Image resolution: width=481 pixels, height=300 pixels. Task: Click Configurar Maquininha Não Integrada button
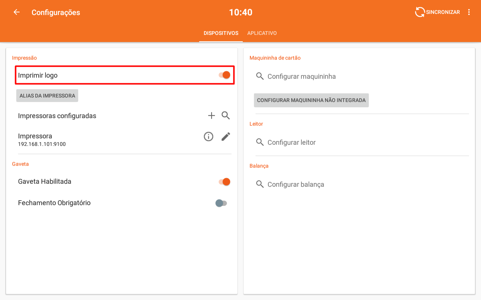(x=311, y=100)
